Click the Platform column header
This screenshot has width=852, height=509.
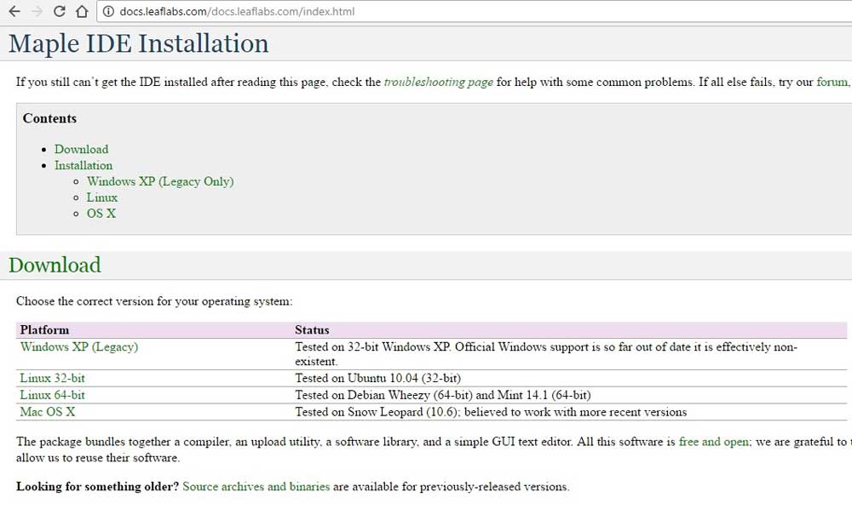(44, 330)
